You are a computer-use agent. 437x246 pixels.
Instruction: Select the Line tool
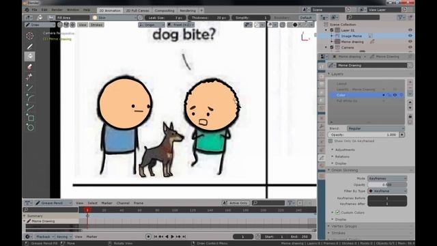pos(30,87)
